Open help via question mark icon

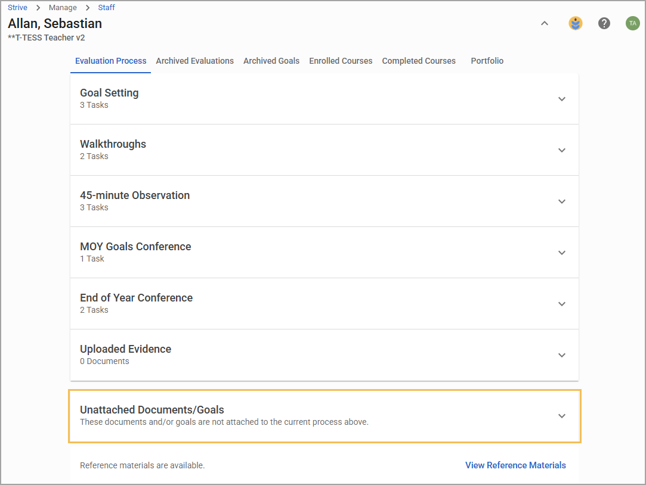coord(604,23)
